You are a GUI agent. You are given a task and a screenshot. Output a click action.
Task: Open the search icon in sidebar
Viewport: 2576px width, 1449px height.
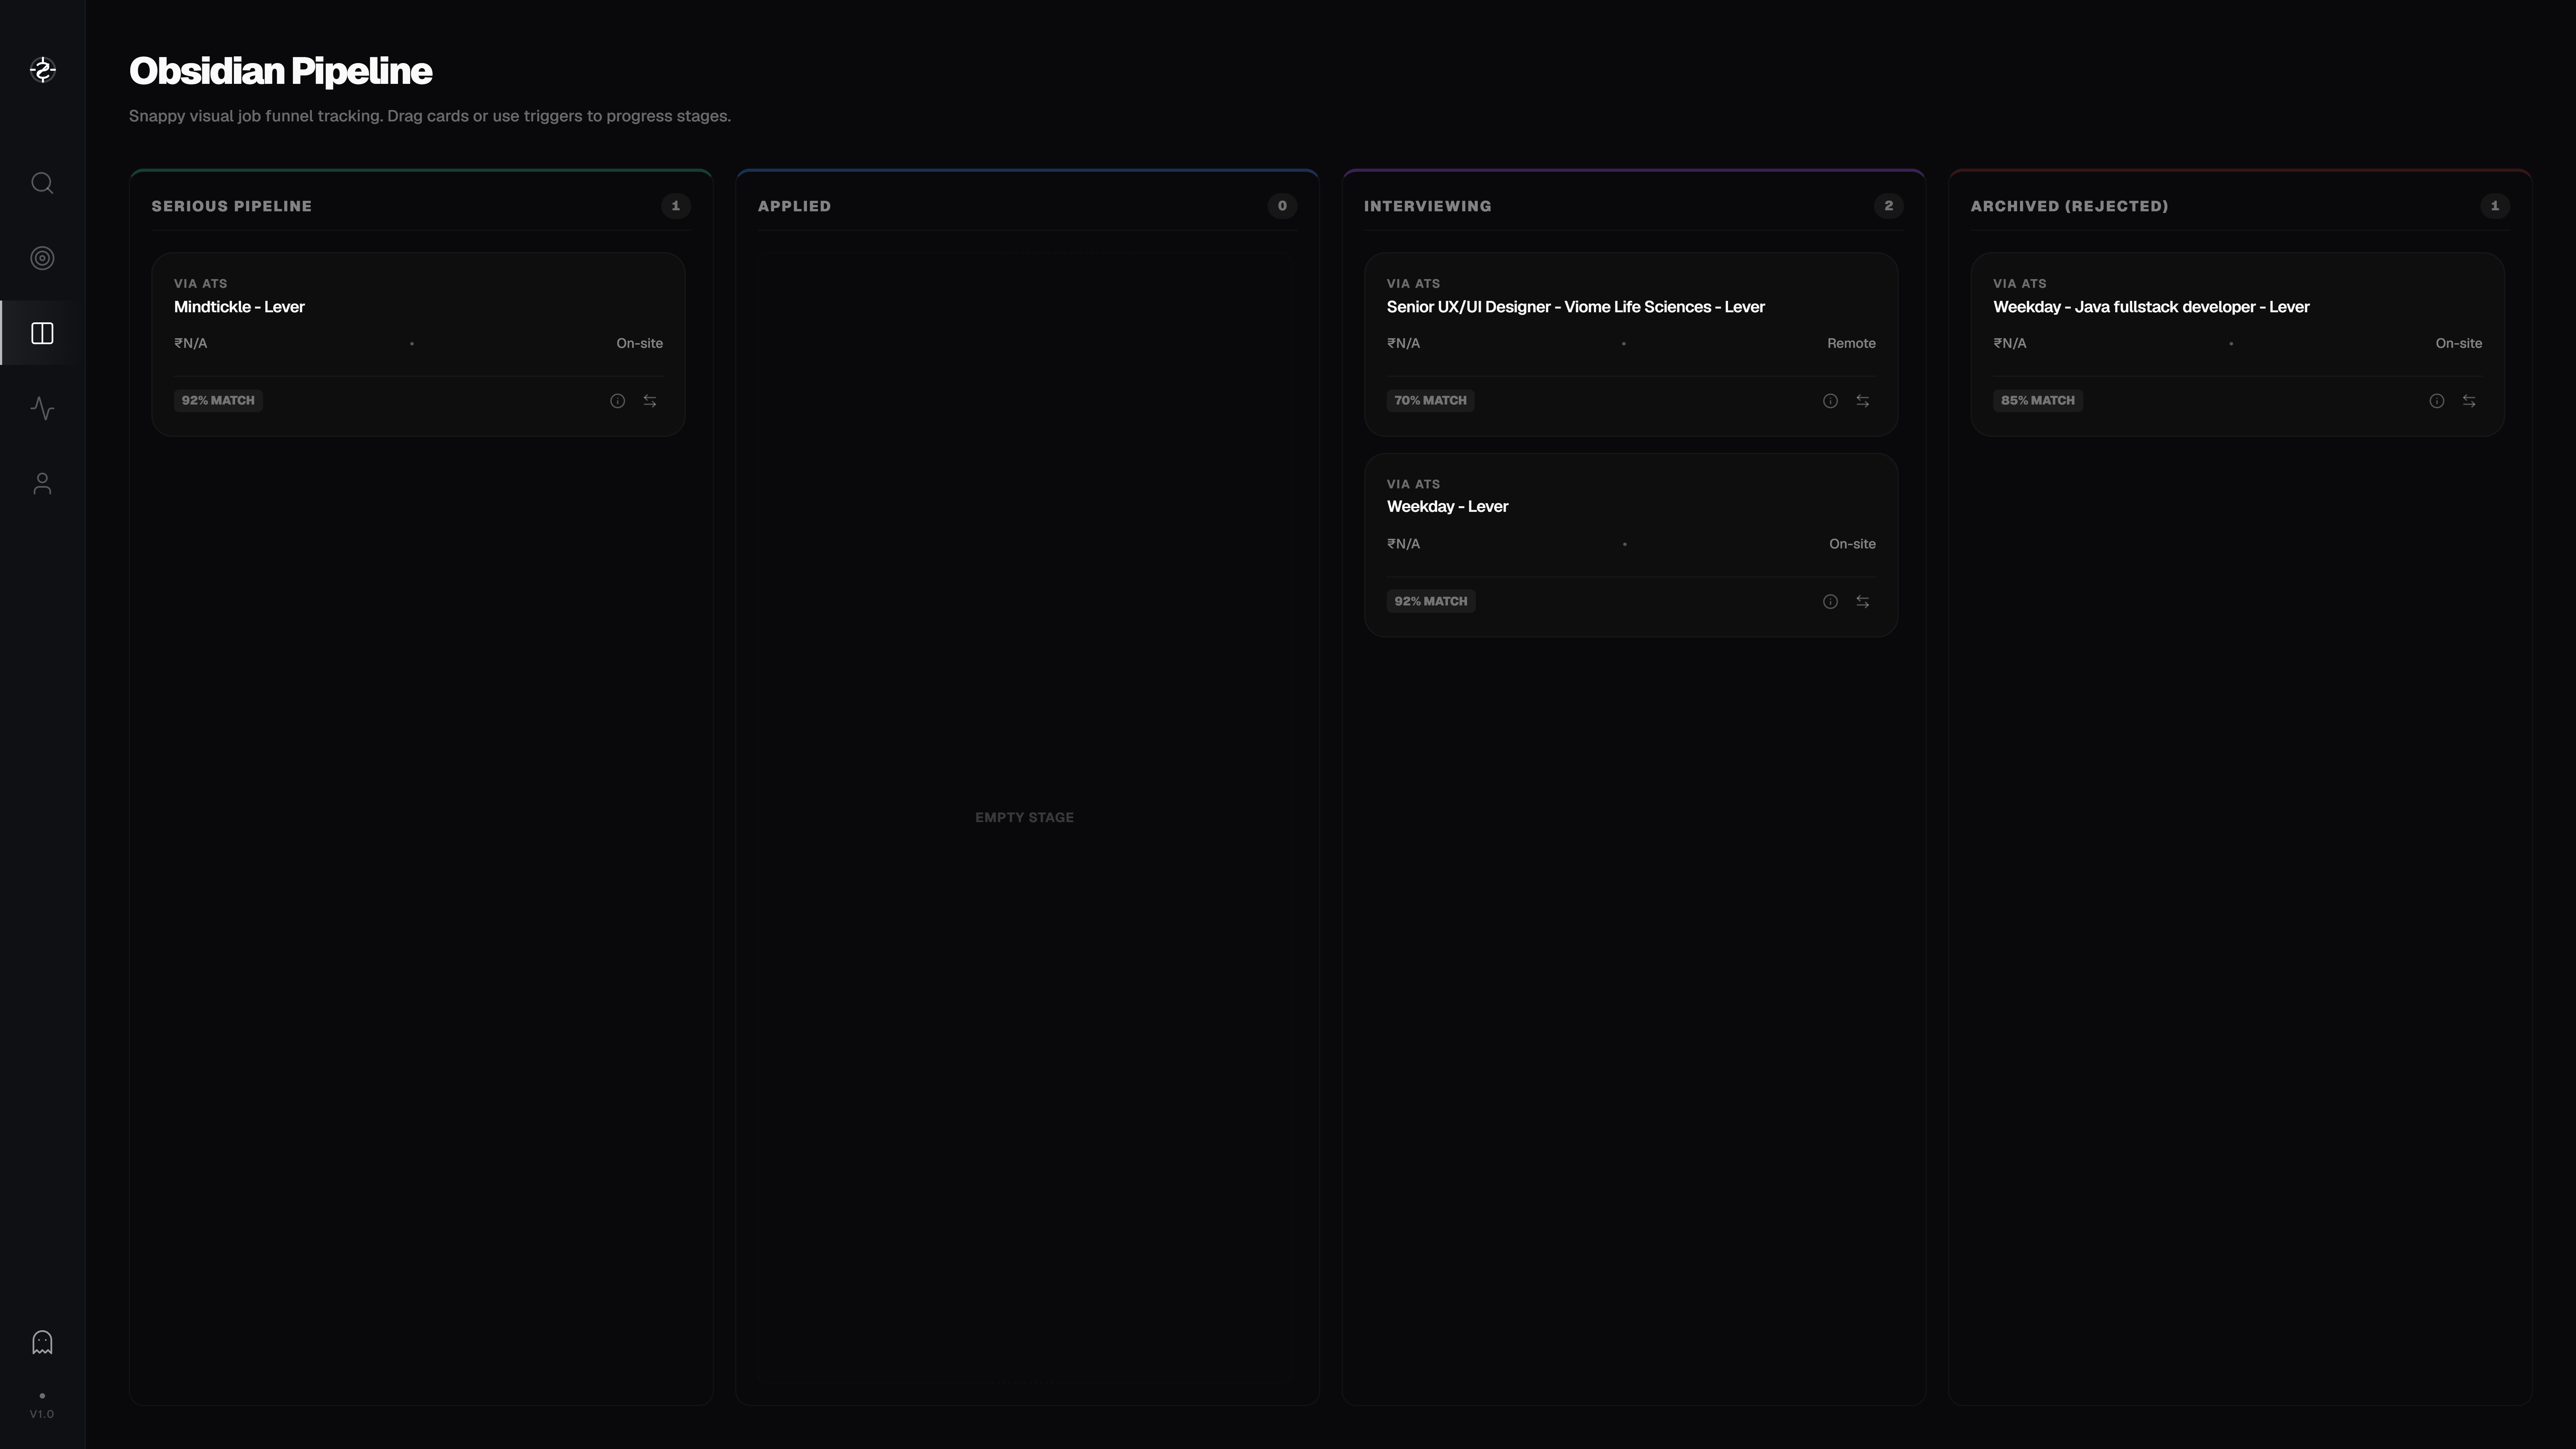pos(42,183)
